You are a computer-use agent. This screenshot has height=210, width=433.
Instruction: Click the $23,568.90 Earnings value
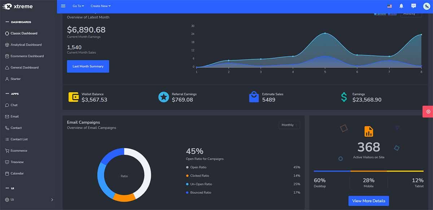367,100
